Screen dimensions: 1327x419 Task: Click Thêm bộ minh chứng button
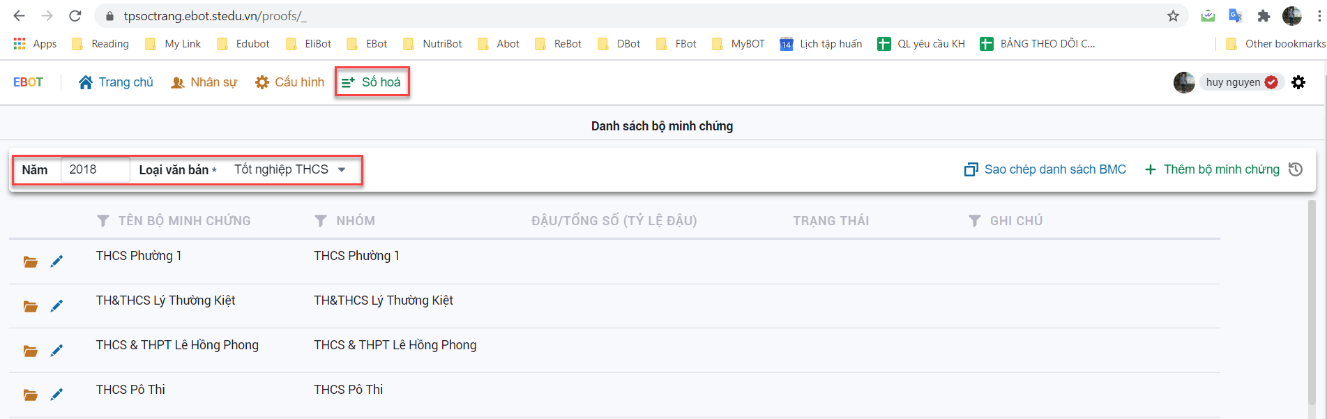coord(1212,169)
